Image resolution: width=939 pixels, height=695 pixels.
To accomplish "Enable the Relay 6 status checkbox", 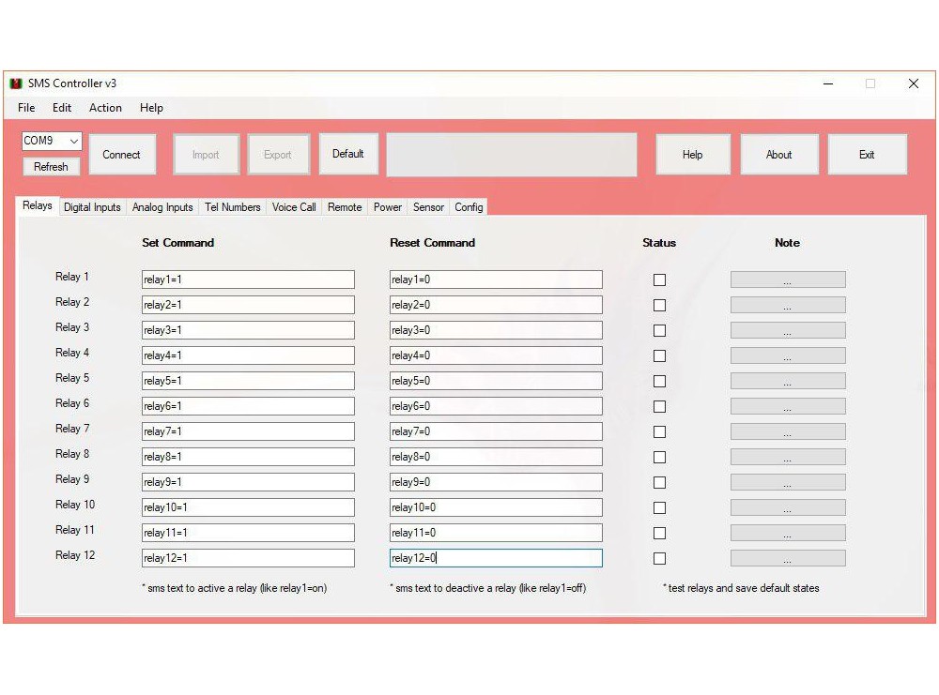I will pyautogui.click(x=659, y=406).
